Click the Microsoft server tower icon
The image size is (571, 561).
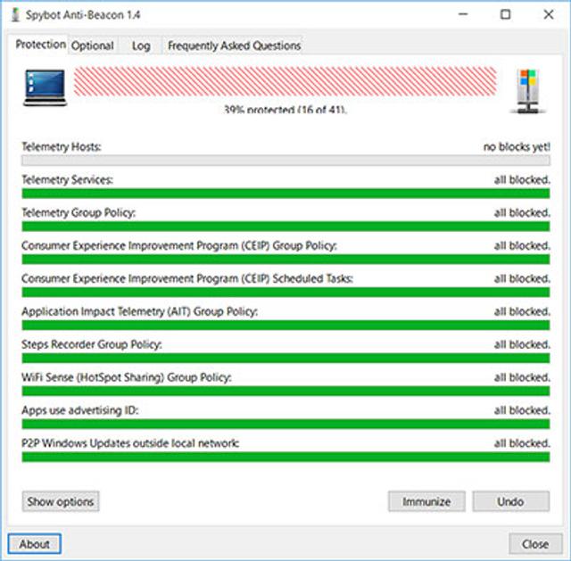tap(527, 91)
